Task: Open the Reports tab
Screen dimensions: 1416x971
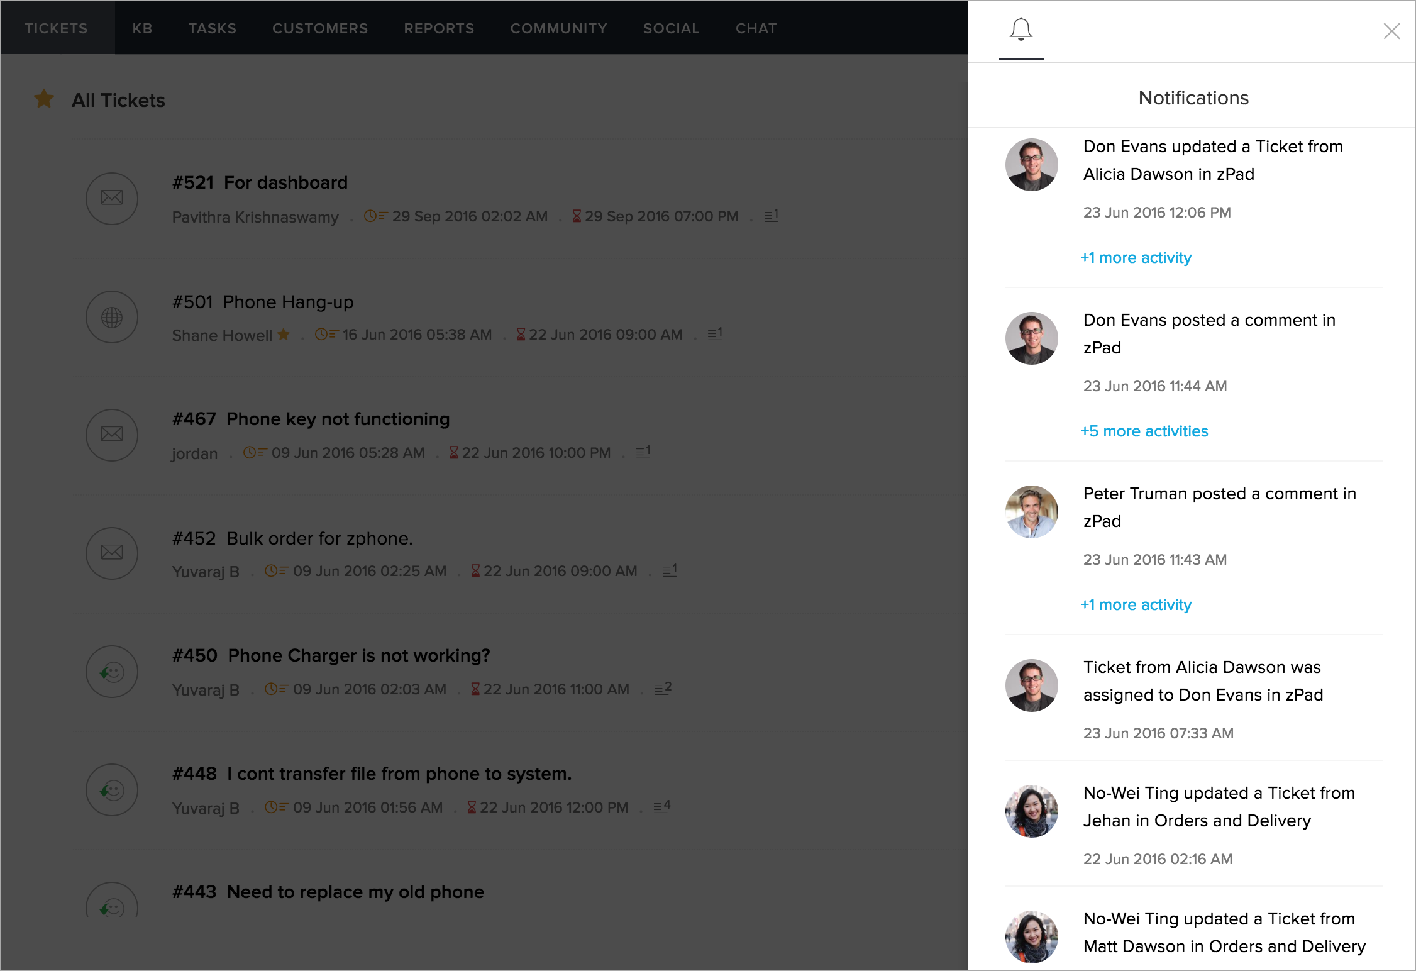Action: tap(439, 28)
